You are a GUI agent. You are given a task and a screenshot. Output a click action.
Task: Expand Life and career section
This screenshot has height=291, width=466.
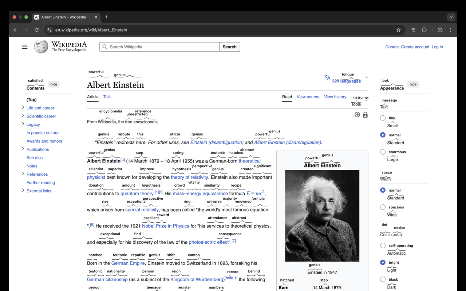coord(23,107)
